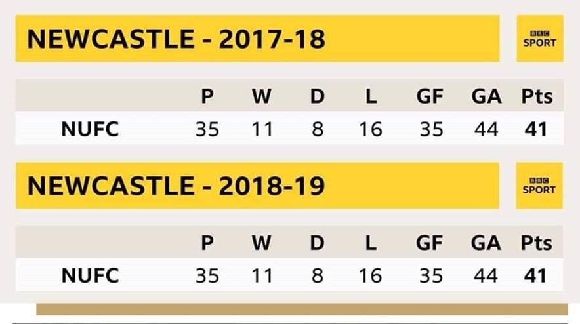
Task: Click the Pts column header in 2018-19 table
Action: coord(536,243)
